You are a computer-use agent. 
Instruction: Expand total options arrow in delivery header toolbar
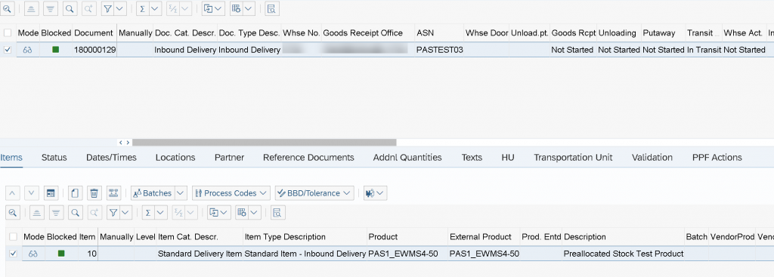pyautogui.click(x=156, y=8)
